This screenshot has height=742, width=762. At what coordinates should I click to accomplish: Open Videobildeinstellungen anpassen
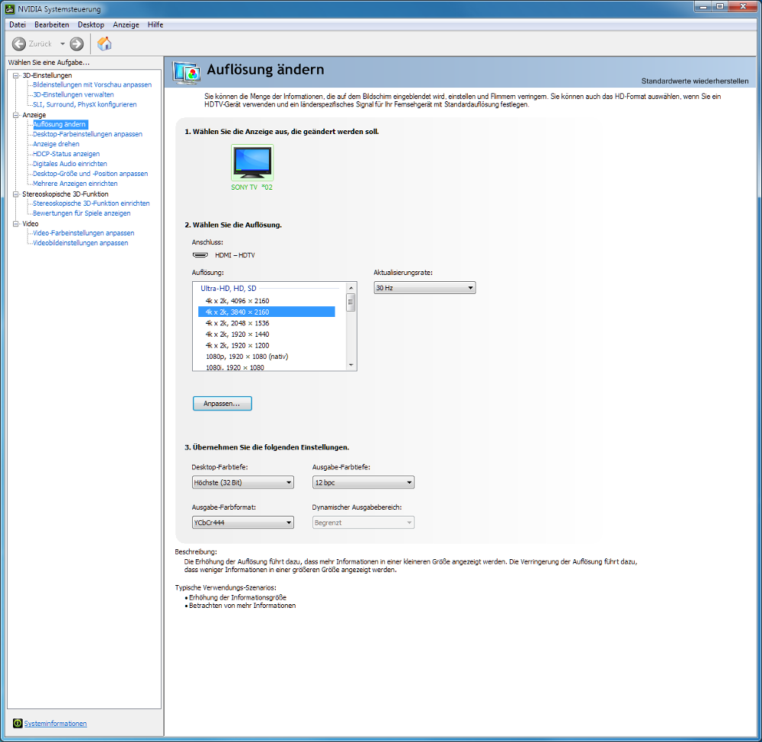[81, 243]
